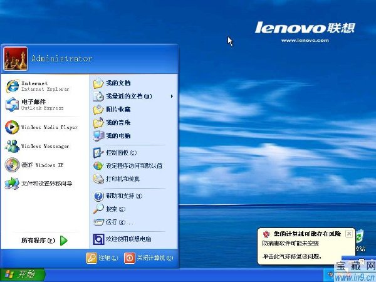Click the red 关闭计算机 power icon
The width and height of the screenshot is (376, 282).
pos(130,258)
